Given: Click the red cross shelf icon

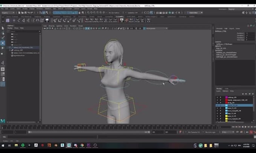Looking at the screenshot, I should pos(126,20).
